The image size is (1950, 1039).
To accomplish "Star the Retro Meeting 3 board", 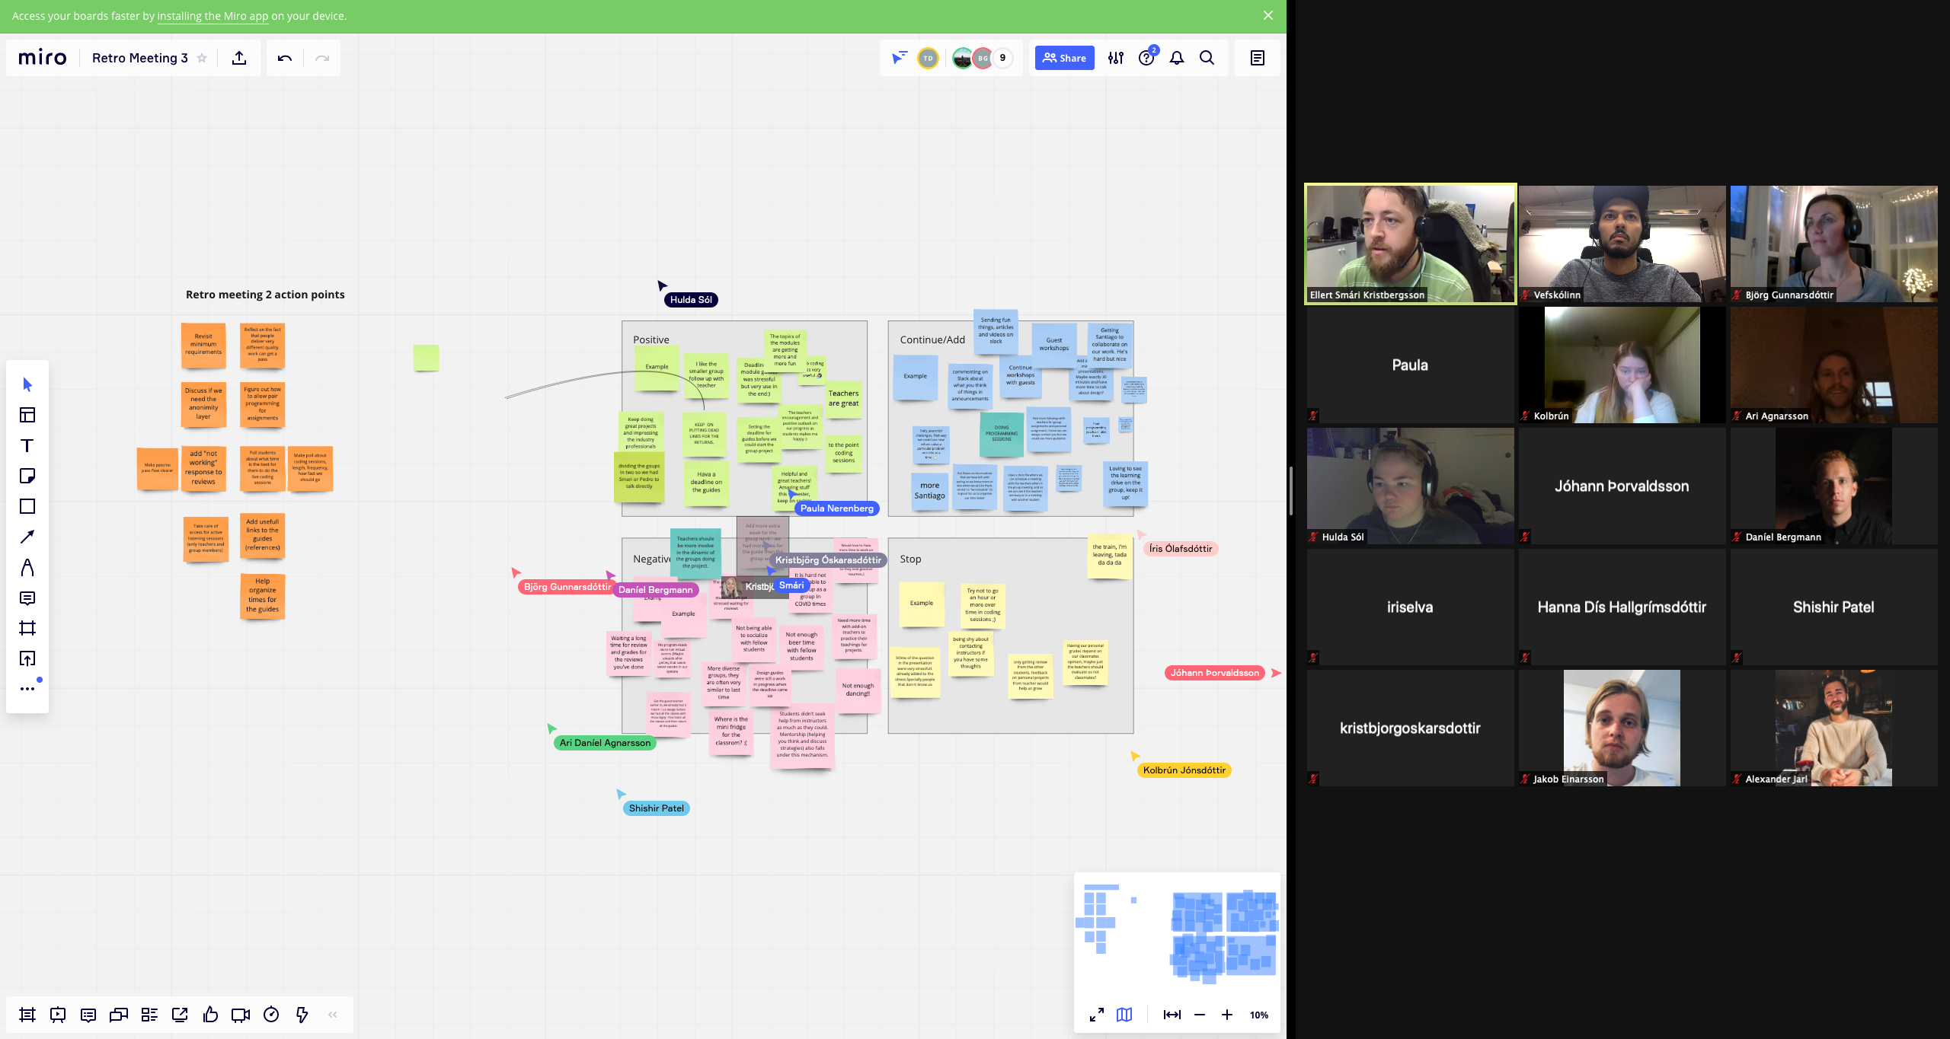I will 202,58.
